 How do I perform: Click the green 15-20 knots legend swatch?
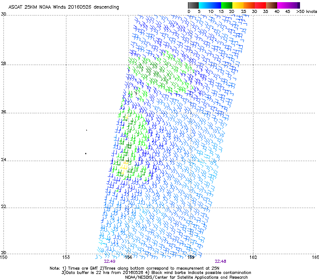pyautogui.click(x=227, y=5)
